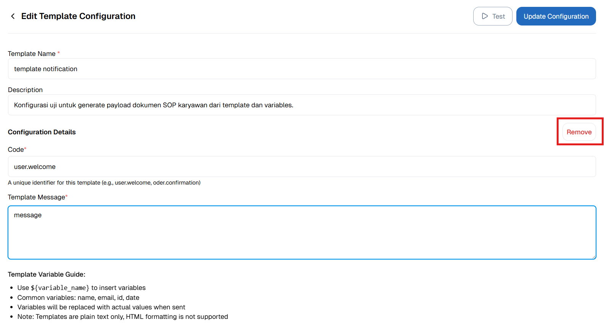Viewport: 609px width, 336px height.
Task: Click the 'Edit Template Configuration' page title
Action: click(78, 16)
